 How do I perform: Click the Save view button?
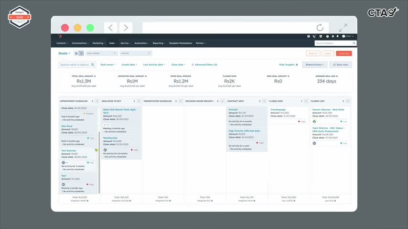click(341, 64)
